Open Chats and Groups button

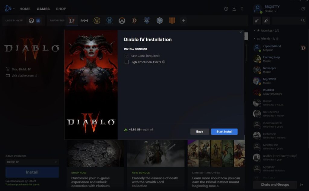(275, 185)
